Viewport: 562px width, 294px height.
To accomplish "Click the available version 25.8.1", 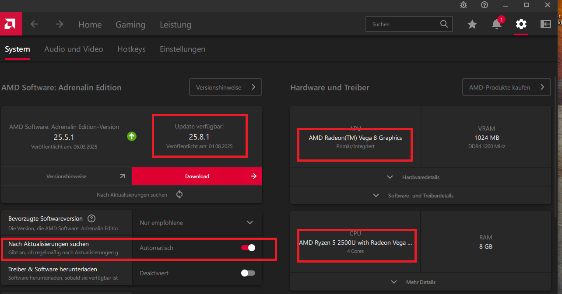I will (200, 137).
